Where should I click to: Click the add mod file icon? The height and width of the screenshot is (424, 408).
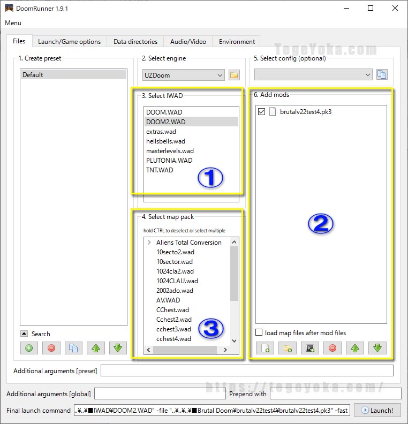[x=265, y=348]
